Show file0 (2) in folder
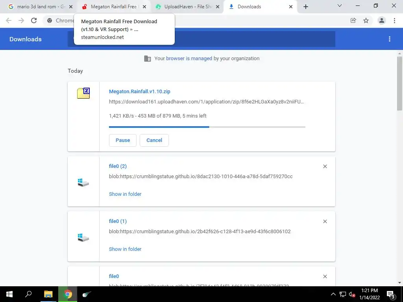 tap(125, 194)
